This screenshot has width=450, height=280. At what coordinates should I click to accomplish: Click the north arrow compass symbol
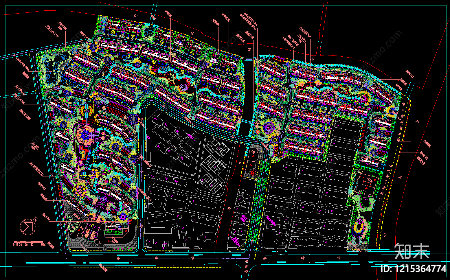27,226
